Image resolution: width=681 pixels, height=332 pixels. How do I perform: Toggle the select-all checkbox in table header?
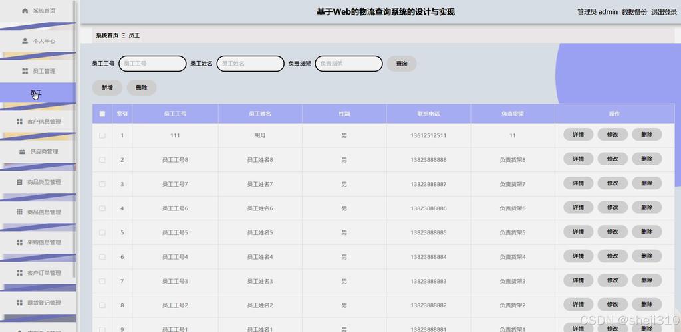pos(102,114)
